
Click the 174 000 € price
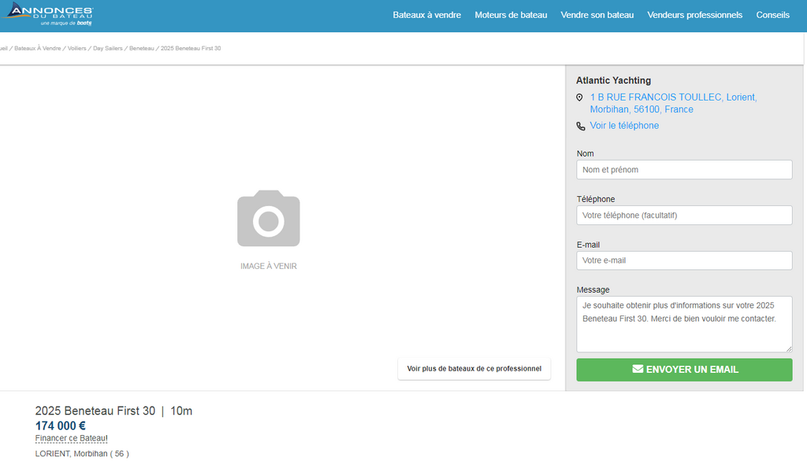pyautogui.click(x=60, y=426)
